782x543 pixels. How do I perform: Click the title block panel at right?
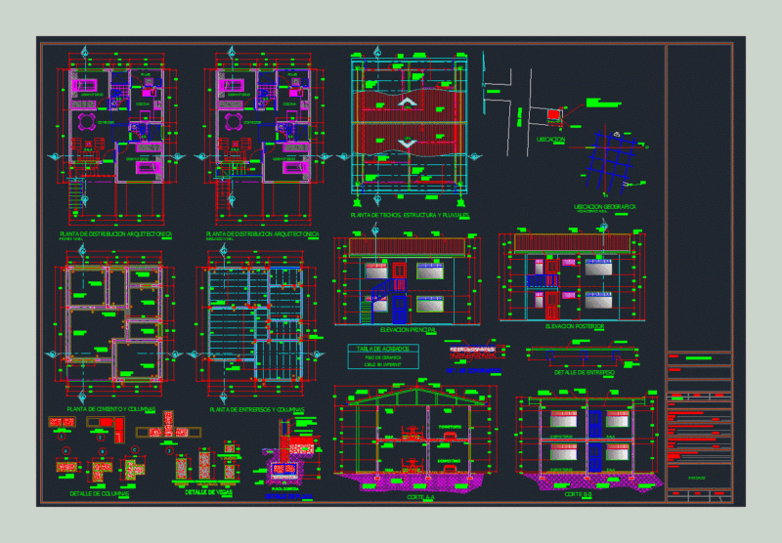(x=699, y=273)
